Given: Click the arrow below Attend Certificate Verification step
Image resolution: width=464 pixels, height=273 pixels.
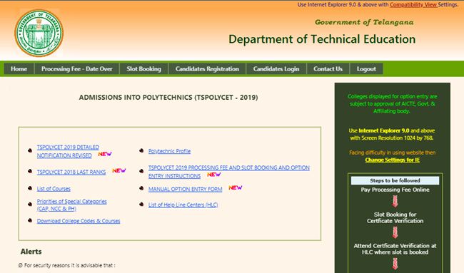Looking at the screenshot, I should coord(395,264).
